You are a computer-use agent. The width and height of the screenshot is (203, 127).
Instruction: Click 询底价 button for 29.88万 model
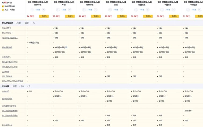click(x=122, y=16)
